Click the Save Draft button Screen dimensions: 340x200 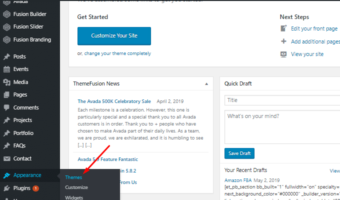click(239, 153)
